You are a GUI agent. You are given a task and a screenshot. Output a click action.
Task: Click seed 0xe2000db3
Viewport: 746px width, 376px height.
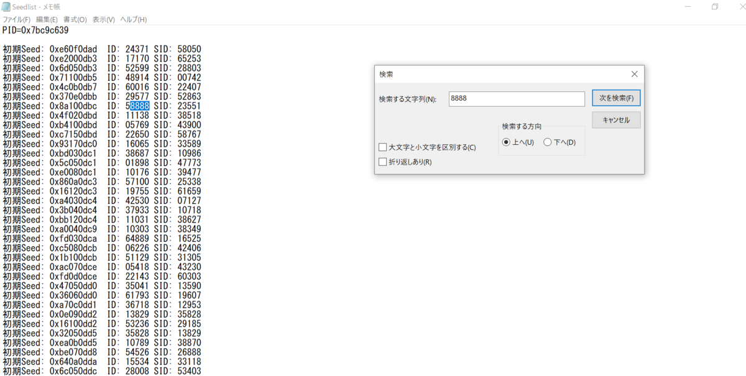(73, 58)
